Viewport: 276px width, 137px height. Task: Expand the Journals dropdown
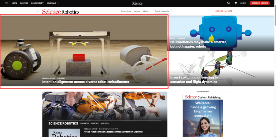[x=53, y=3]
